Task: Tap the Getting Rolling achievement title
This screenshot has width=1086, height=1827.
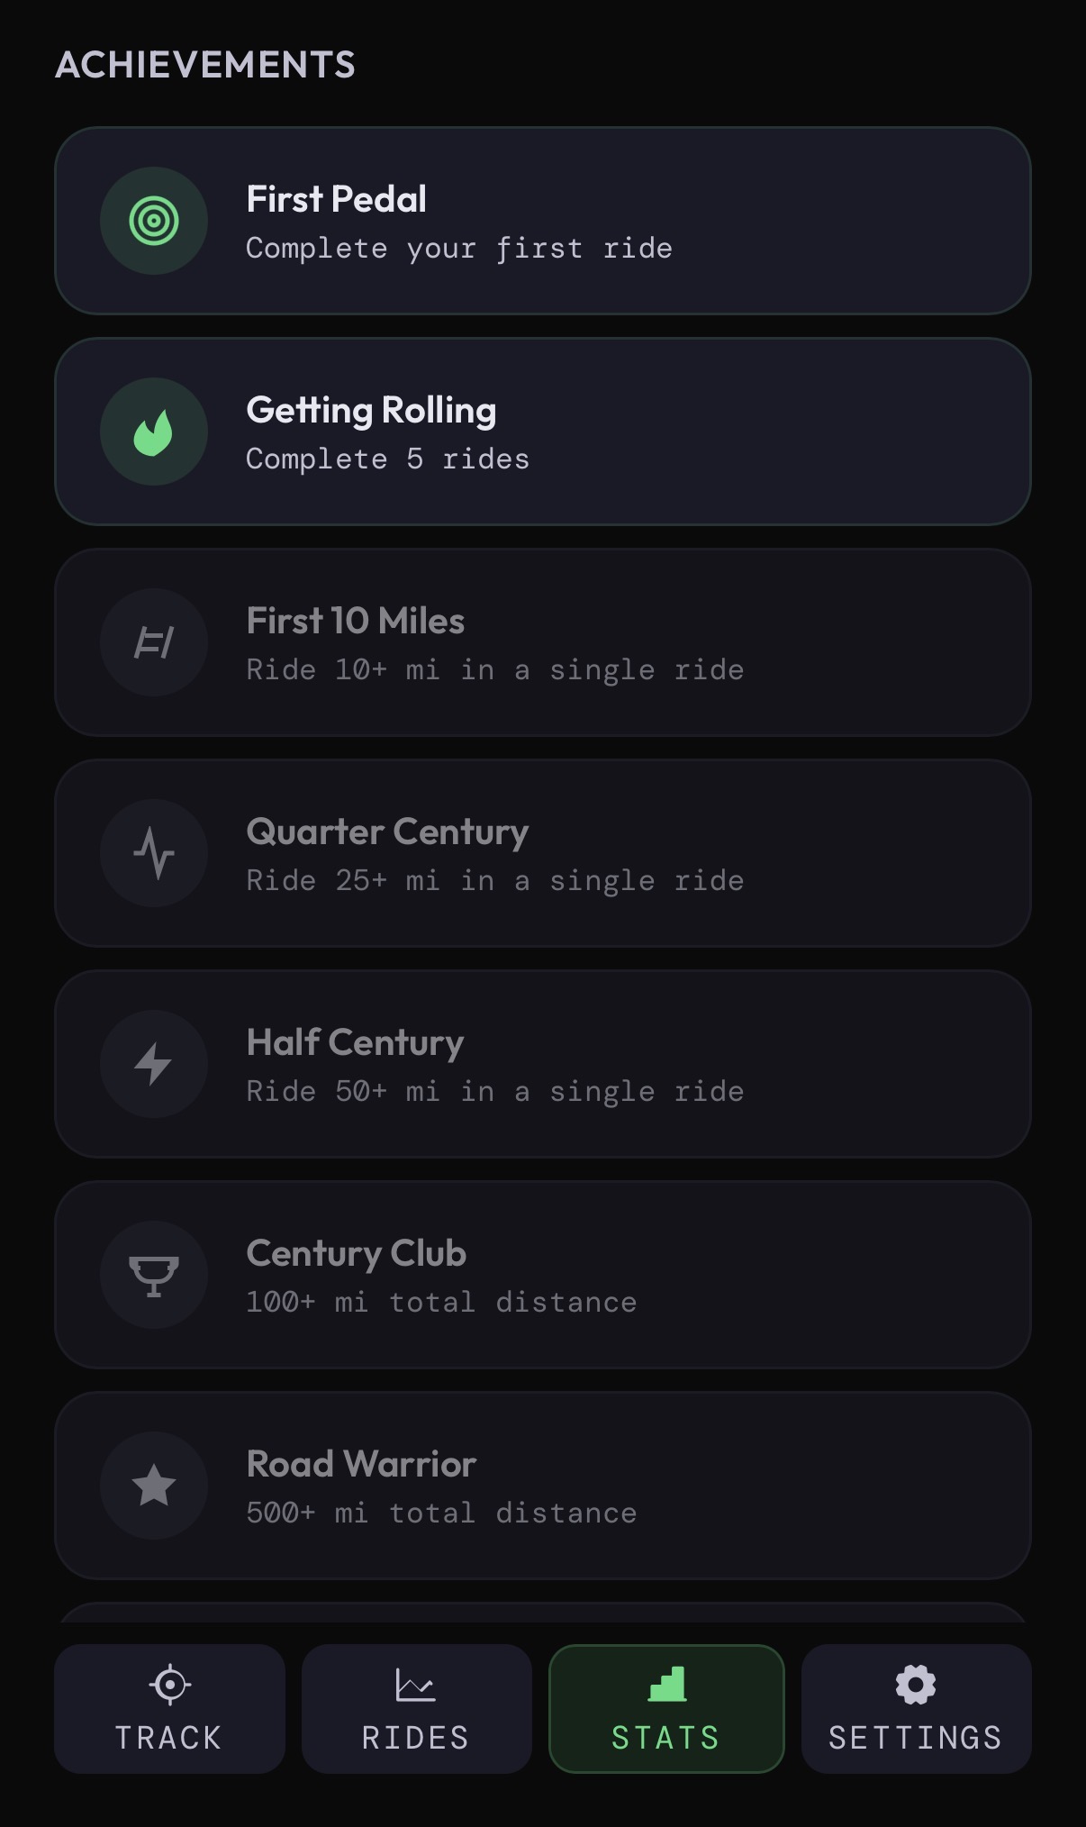Action: pos(371,410)
